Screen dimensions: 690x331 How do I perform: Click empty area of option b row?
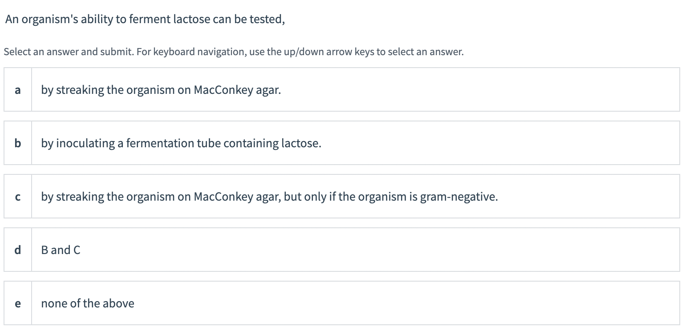(490, 143)
